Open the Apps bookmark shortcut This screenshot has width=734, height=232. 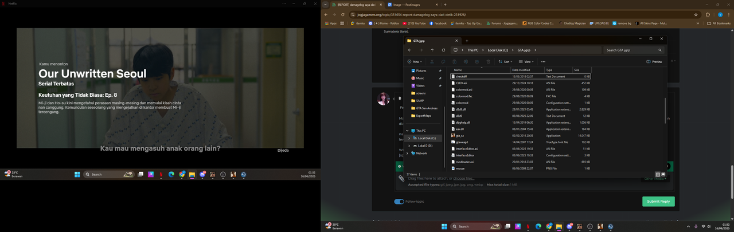(331, 23)
